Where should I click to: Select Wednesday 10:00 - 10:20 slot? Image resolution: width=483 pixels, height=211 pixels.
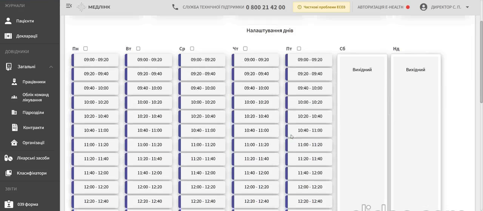tap(202, 102)
